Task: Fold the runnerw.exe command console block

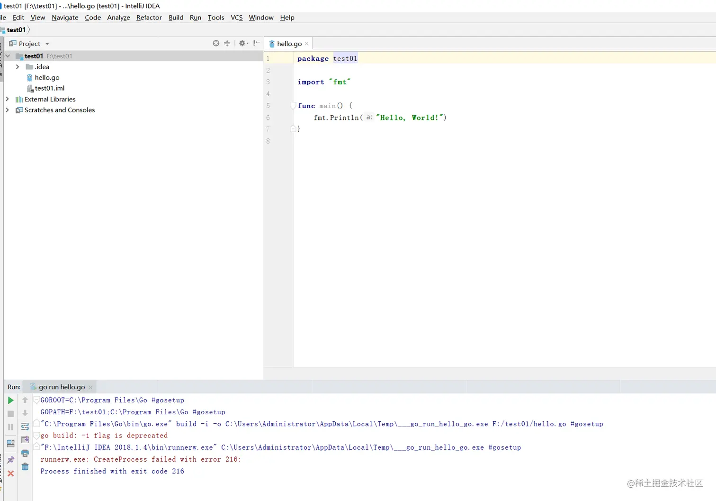Action: pos(36,446)
